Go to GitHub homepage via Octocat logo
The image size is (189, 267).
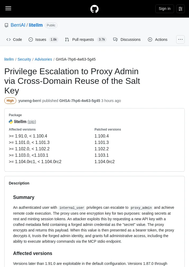coord(94,9)
